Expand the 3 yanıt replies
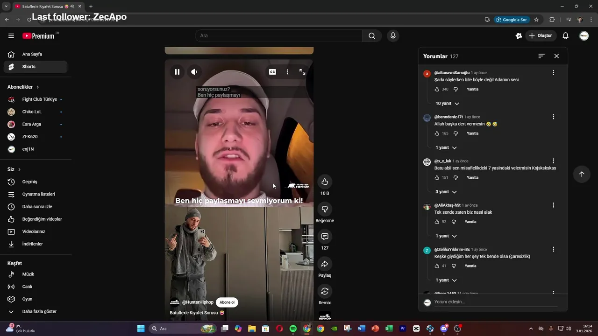Image resolution: width=598 pixels, height=336 pixels. (x=446, y=192)
